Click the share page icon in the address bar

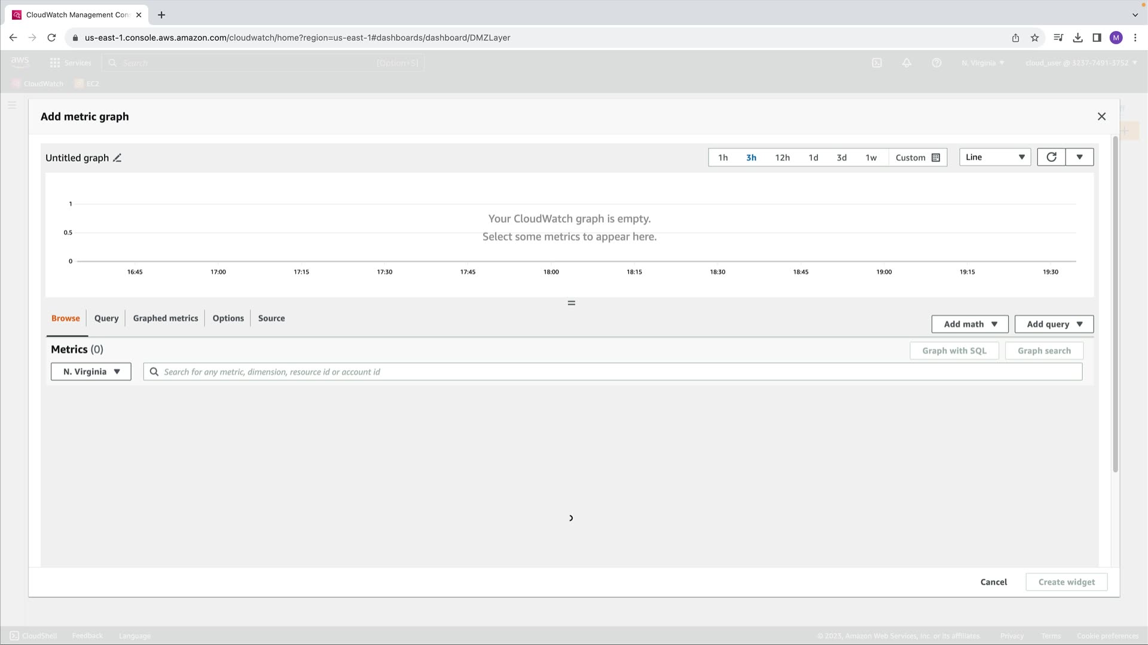pyautogui.click(x=1015, y=38)
